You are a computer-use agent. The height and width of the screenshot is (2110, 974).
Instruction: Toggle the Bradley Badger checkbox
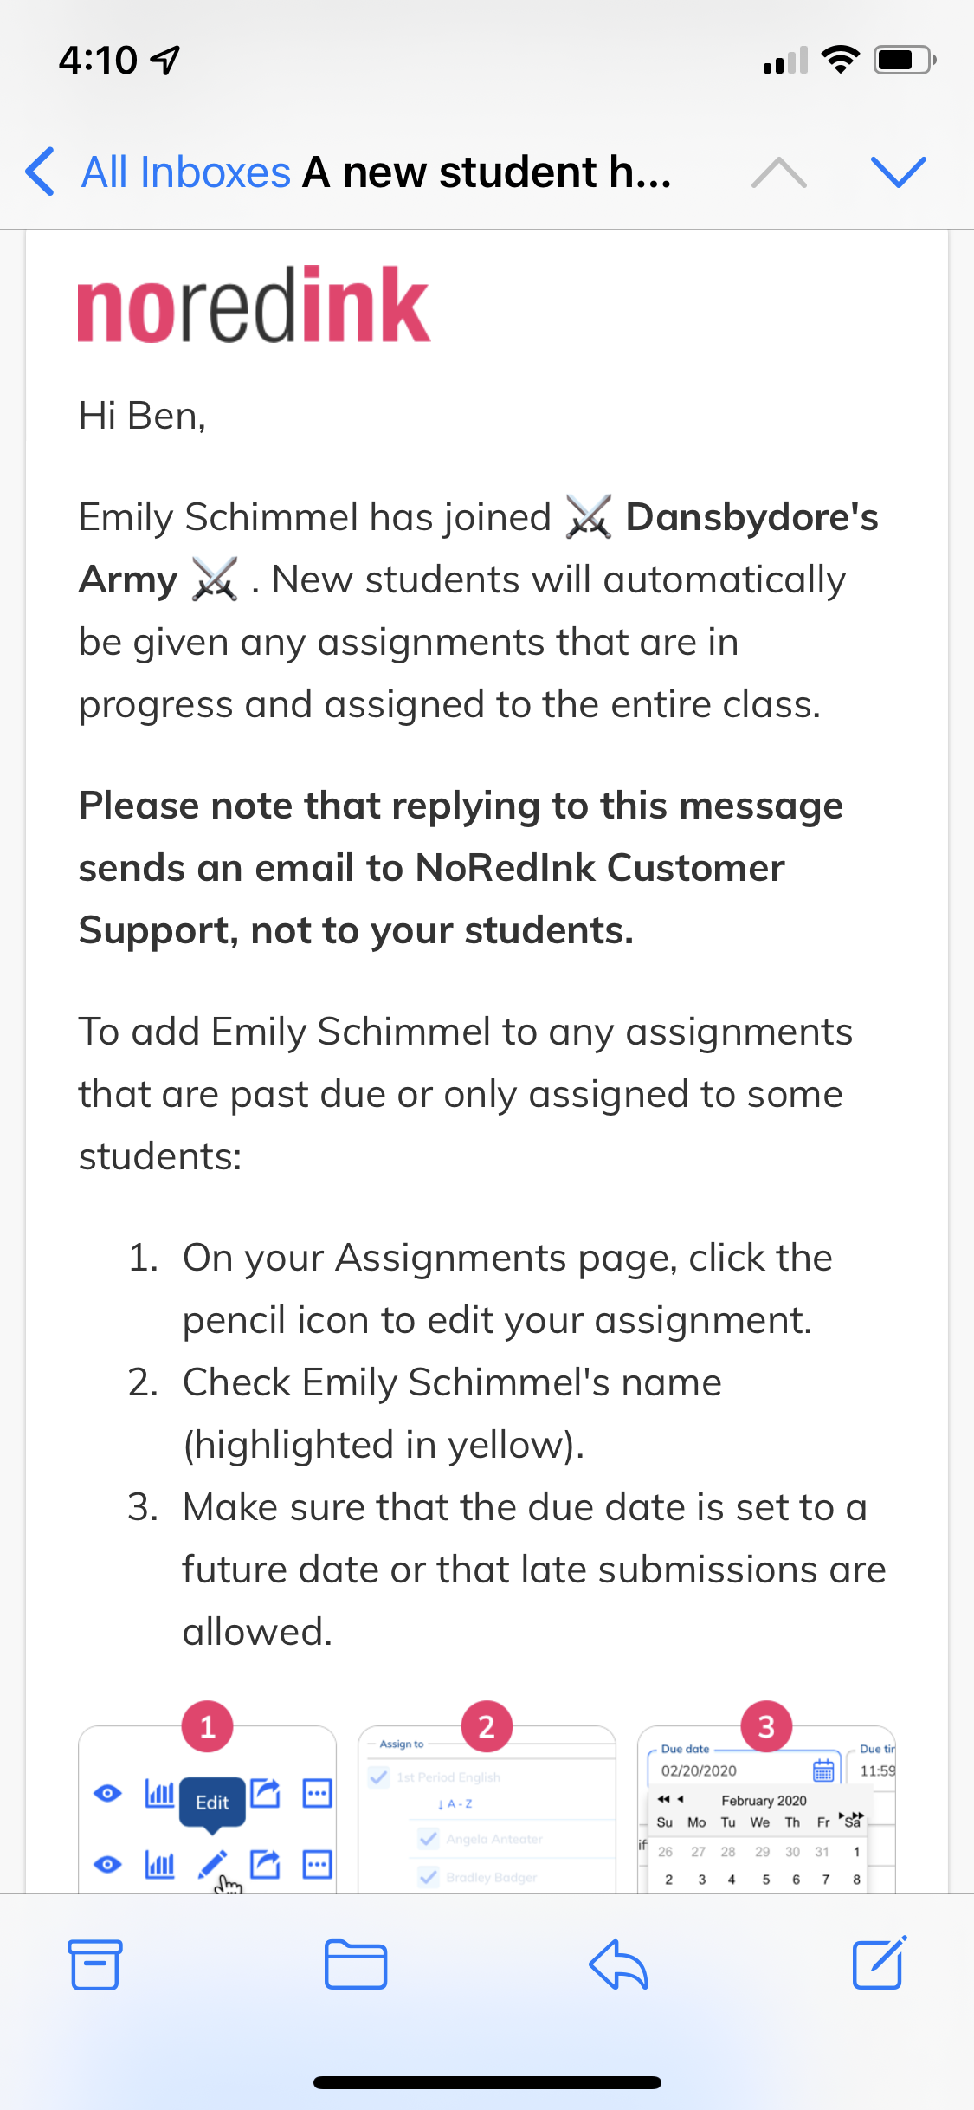tap(428, 1877)
